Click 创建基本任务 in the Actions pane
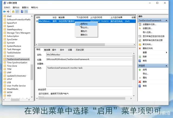This screenshot has height=118, width=173. [149, 24]
